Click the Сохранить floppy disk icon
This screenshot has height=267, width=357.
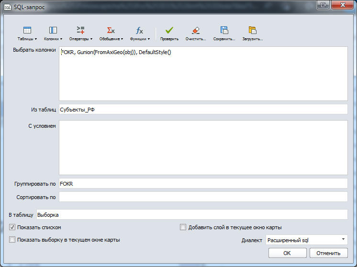point(223,31)
